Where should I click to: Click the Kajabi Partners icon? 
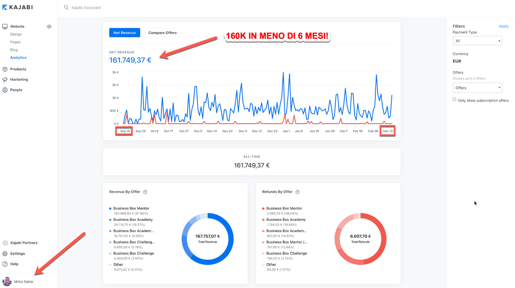click(x=5, y=243)
